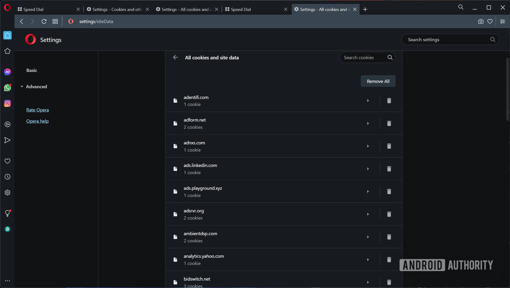This screenshot has width=510, height=288.
Task: Open My Flow sidebar icon
Action: 7,140
